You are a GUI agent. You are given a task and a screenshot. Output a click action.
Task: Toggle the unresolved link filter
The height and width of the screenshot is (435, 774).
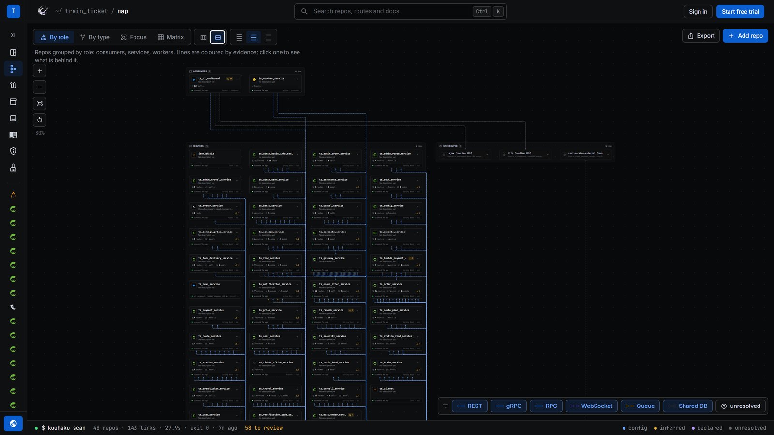[x=741, y=406]
